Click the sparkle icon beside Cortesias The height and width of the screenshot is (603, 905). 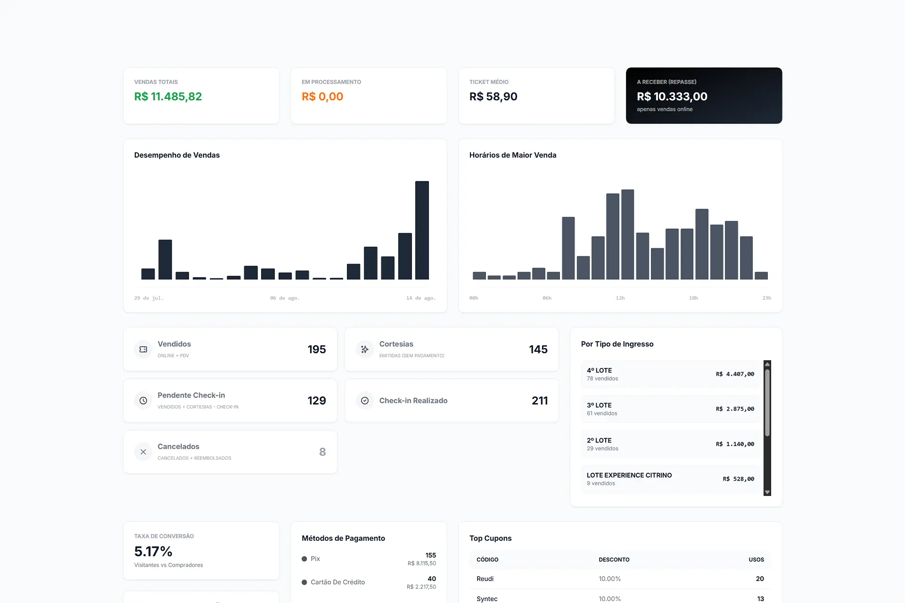(x=365, y=349)
